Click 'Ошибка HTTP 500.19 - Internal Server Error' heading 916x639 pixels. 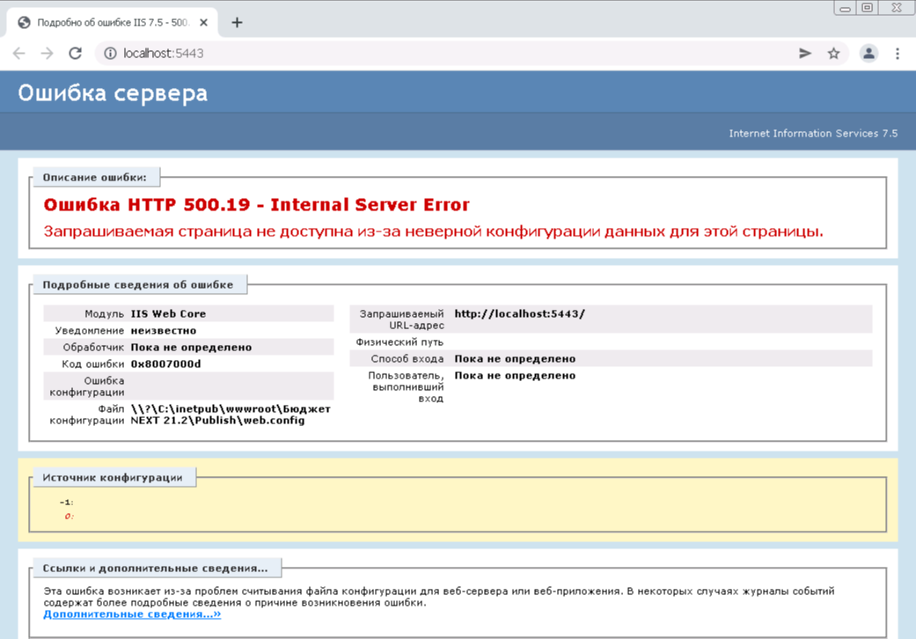(x=256, y=204)
